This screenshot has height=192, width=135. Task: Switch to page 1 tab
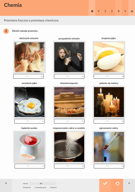(105, 11)
